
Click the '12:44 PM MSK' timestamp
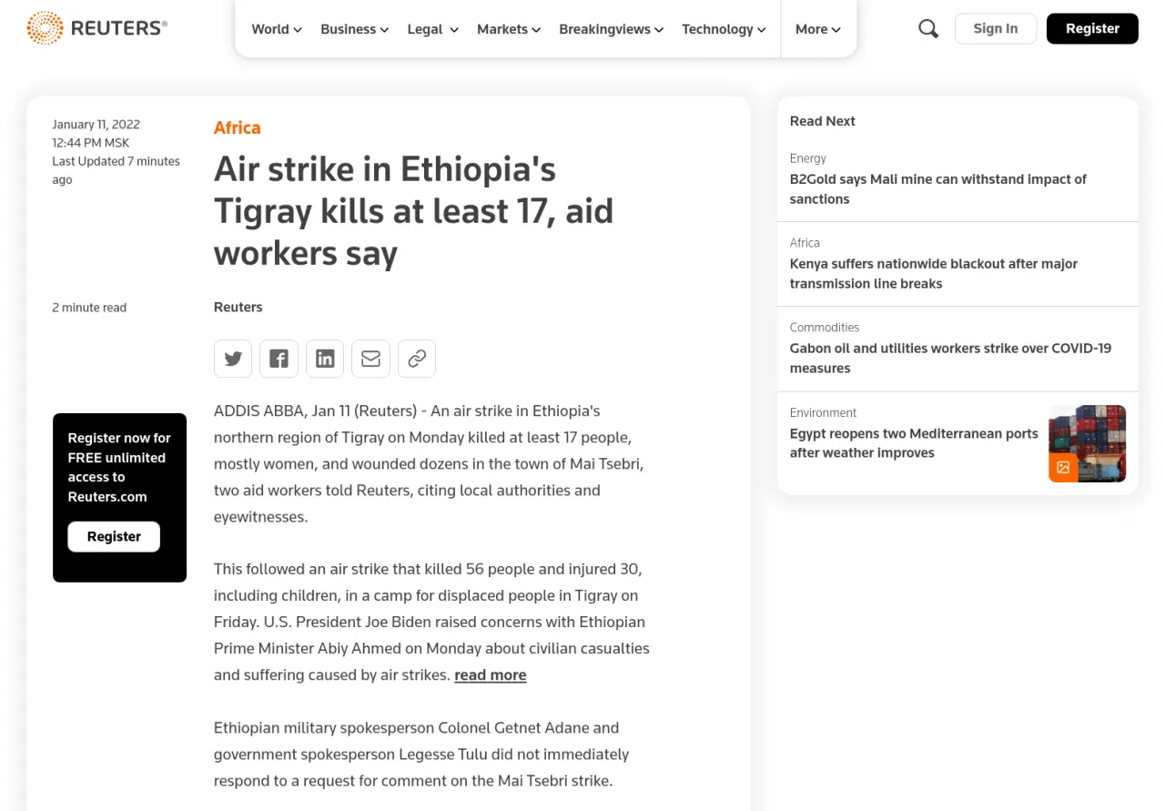click(x=91, y=143)
